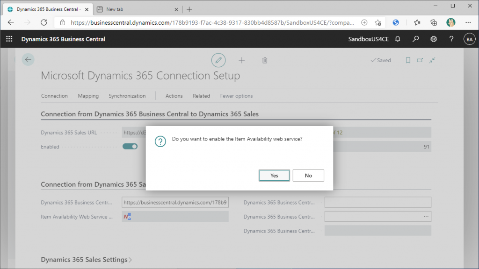Click No in the confirmation dialog
Viewport: 479px width, 269px height.
click(308, 176)
